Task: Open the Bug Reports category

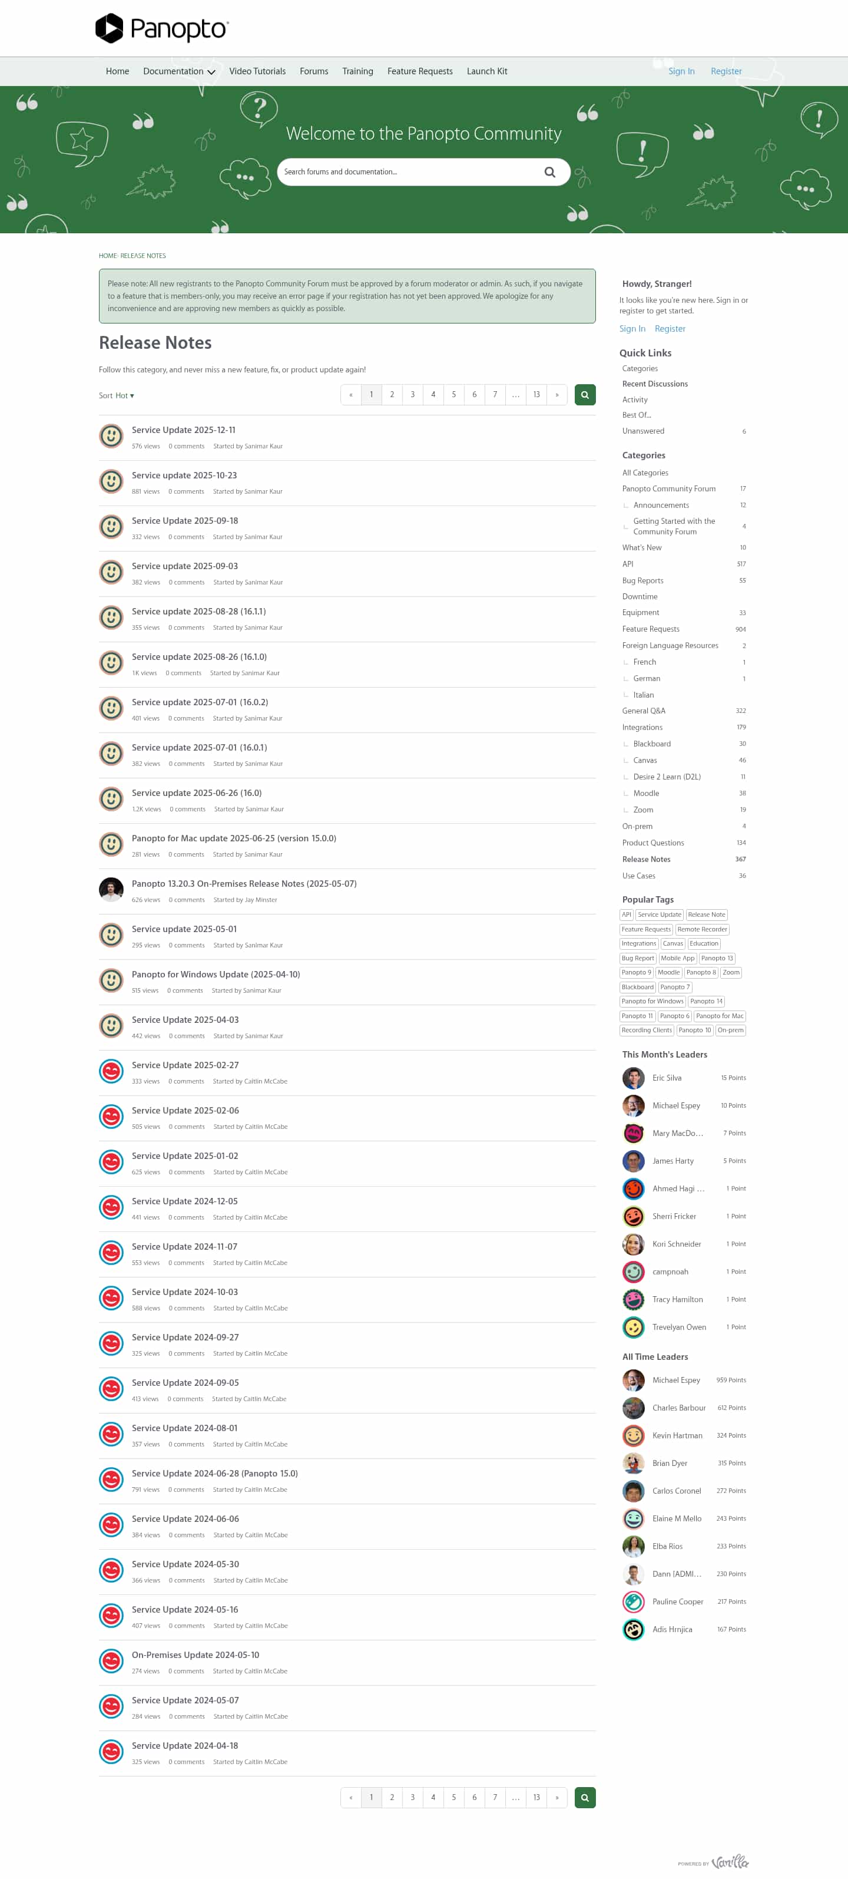Action: click(642, 580)
